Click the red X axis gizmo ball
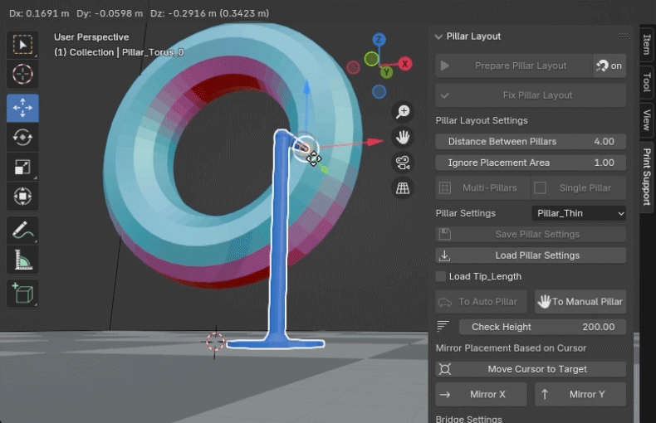Image resolution: width=656 pixels, height=423 pixels. point(405,64)
